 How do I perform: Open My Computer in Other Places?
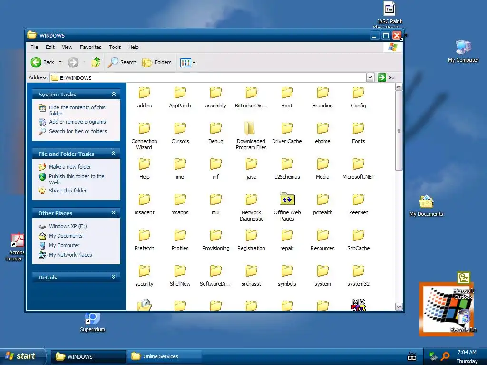tap(64, 246)
